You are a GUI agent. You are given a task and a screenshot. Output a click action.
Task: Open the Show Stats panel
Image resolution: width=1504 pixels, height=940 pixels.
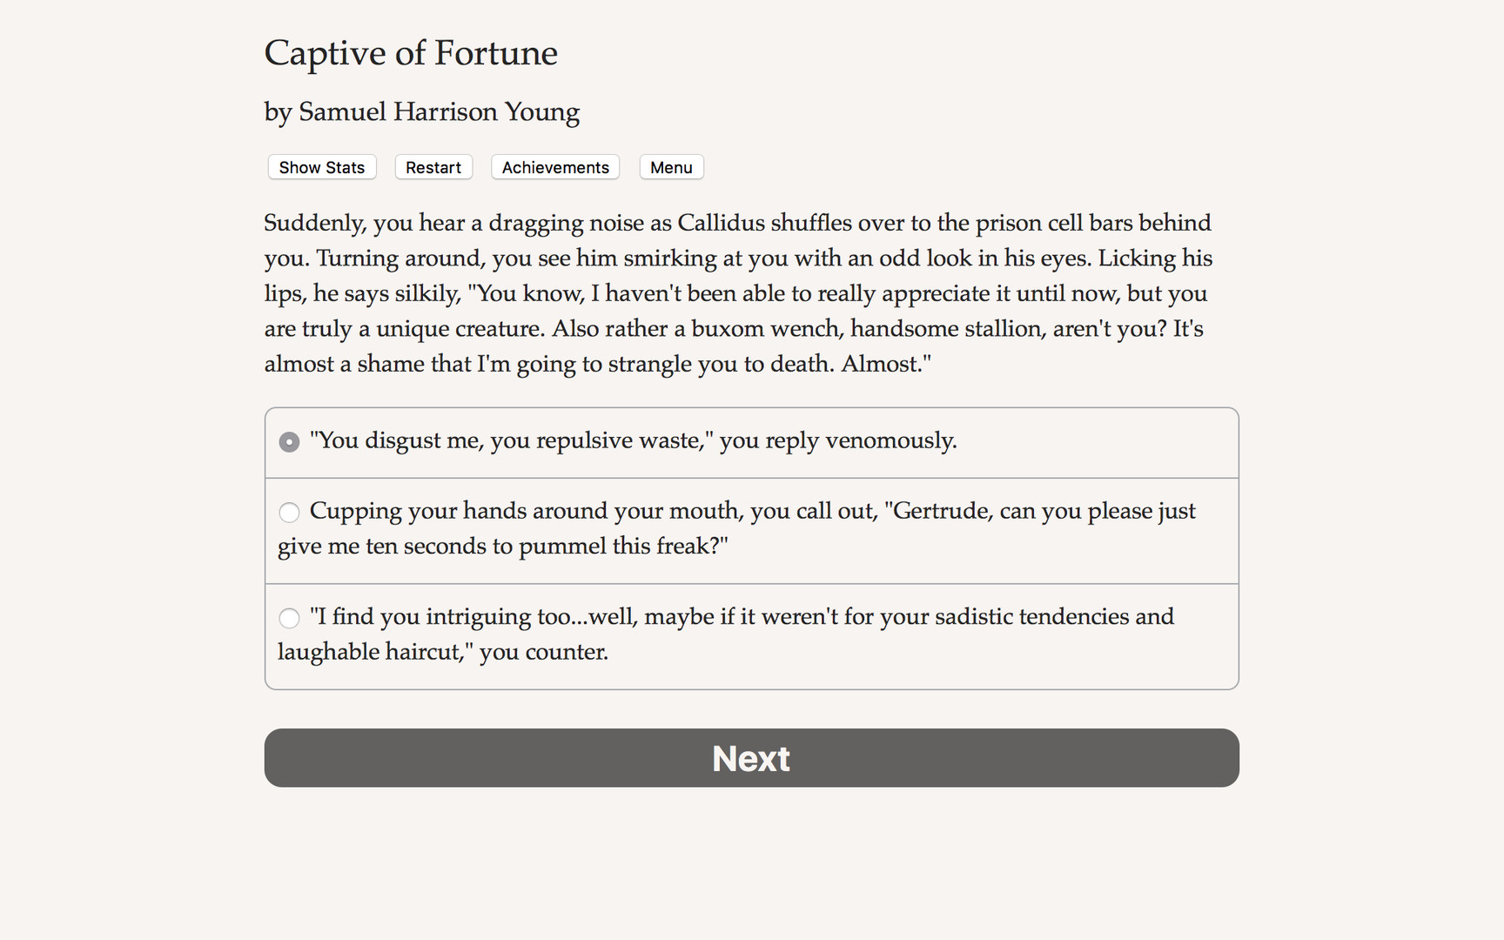321,167
